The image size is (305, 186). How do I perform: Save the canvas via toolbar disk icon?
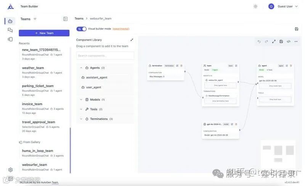pyautogui.click(x=281, y=42)
